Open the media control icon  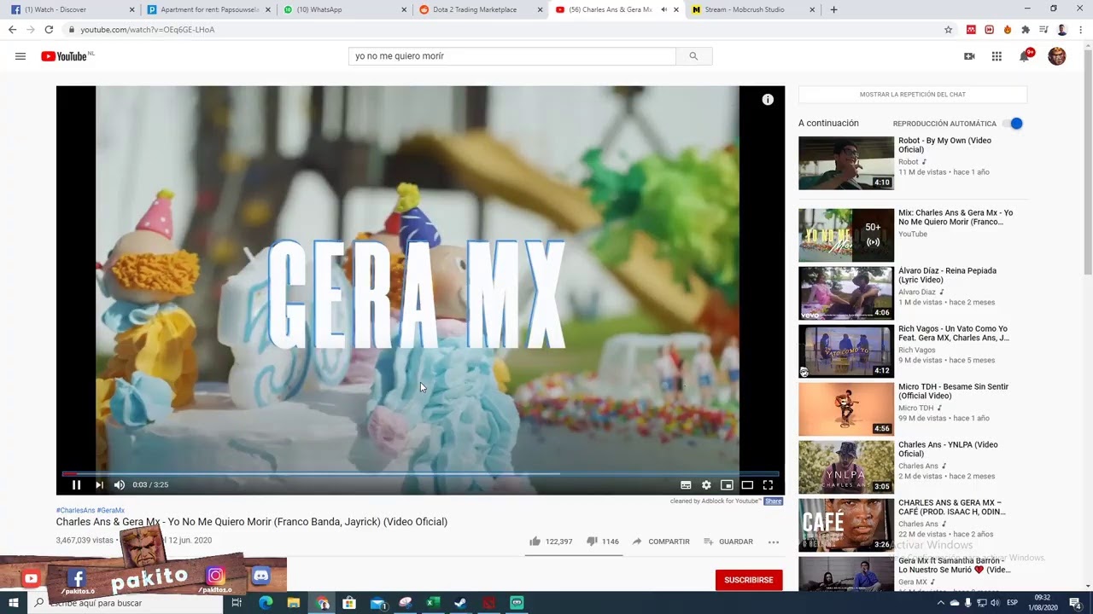point(1043,30)
